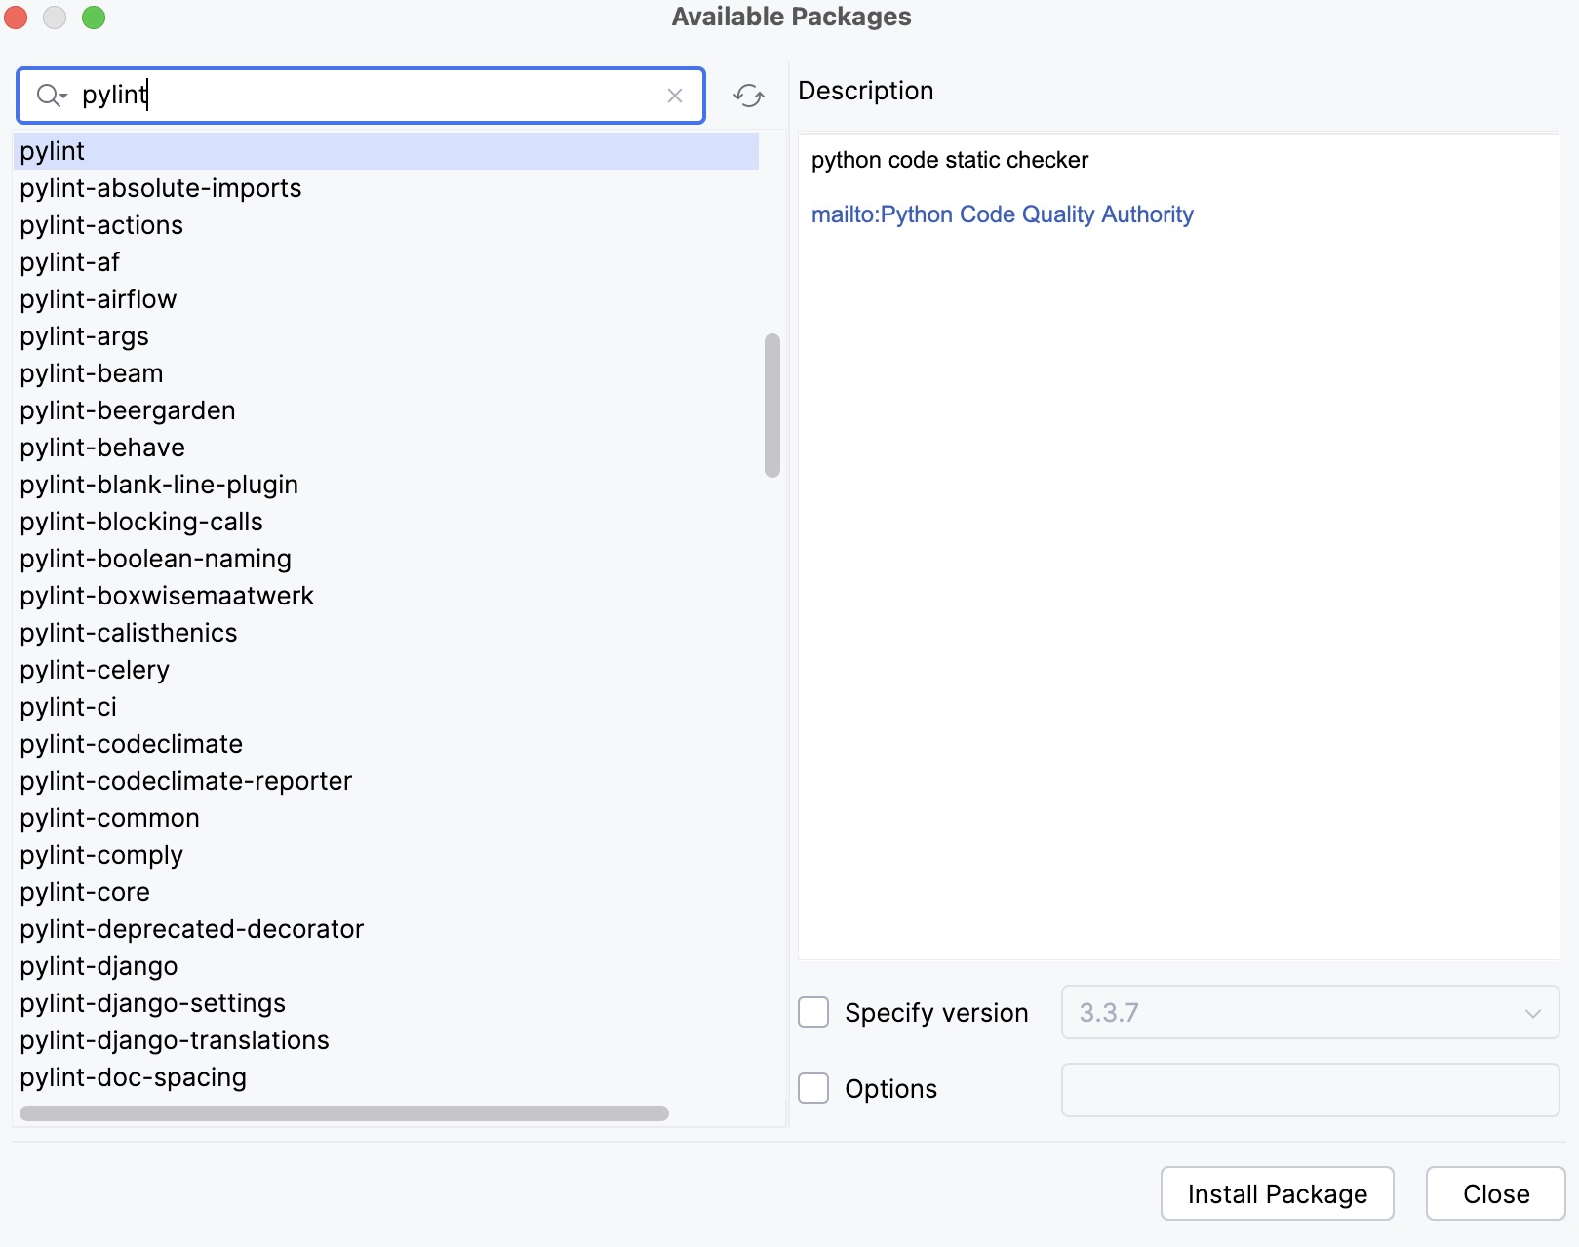The image size is (1579, 1247).
Task: Click the green zoom window button
Action: click(x=94, y=18)
